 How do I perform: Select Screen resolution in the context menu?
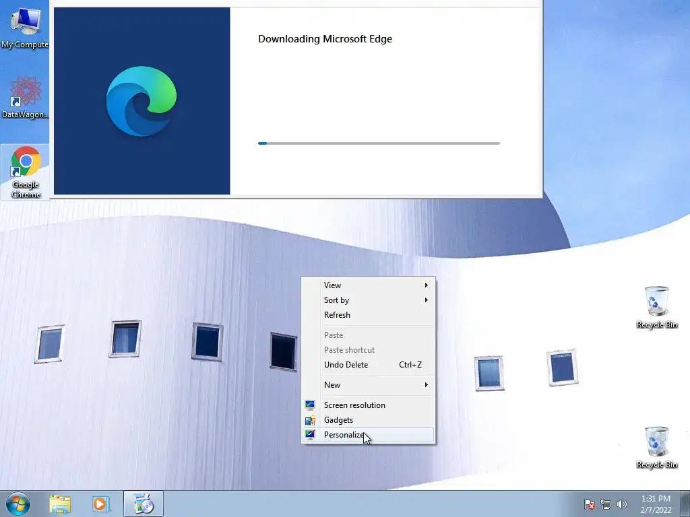pyautogui.click(x=369, y=405)
